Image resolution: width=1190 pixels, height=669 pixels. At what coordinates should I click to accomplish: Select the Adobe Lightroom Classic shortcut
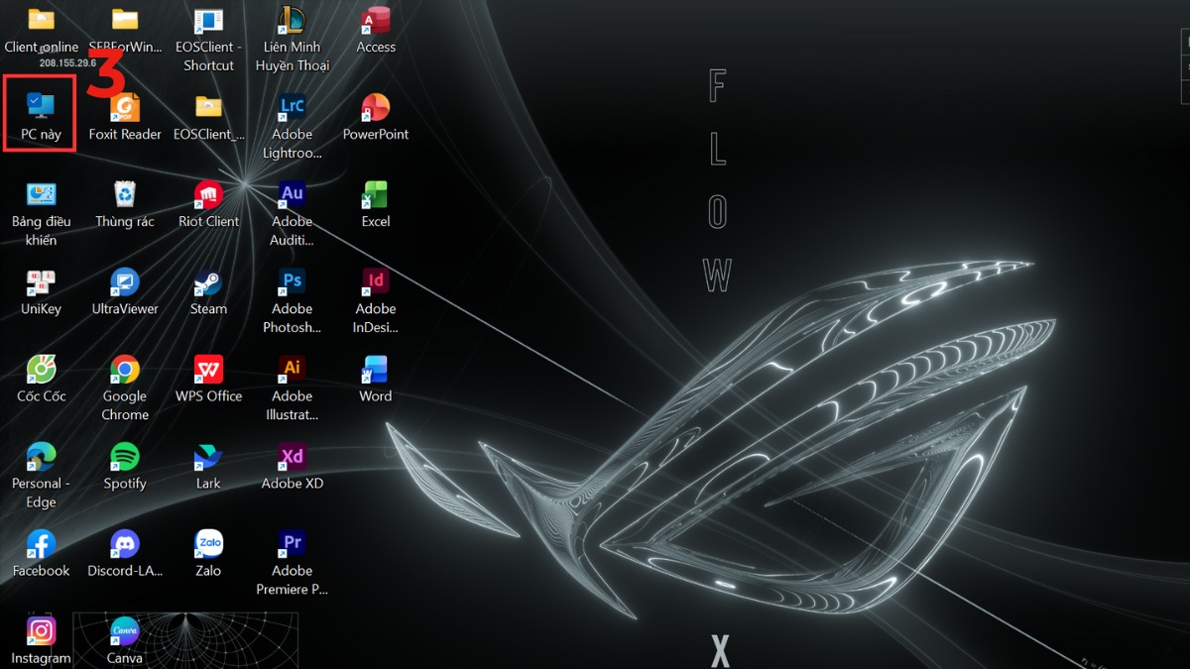pos(292,107)
